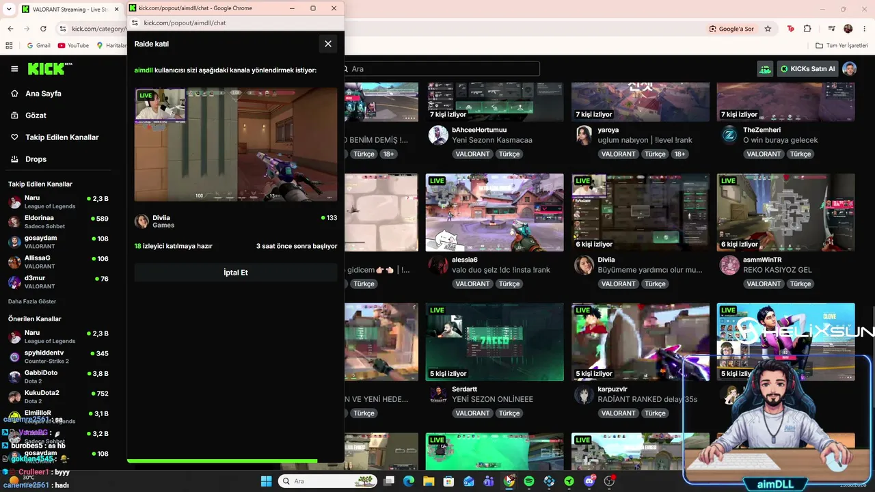Open Diviia's avatar in the raid panel
The height and width of the screenshot is (492, 875).
(142, 221)
